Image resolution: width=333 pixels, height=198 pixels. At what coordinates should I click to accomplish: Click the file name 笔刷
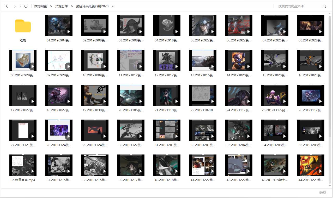(x=23, y=40)
